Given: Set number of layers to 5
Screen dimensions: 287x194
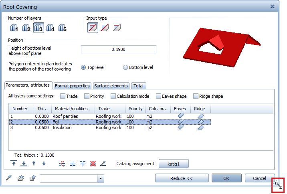Looking at the screenshot, I should pos(63,28).
